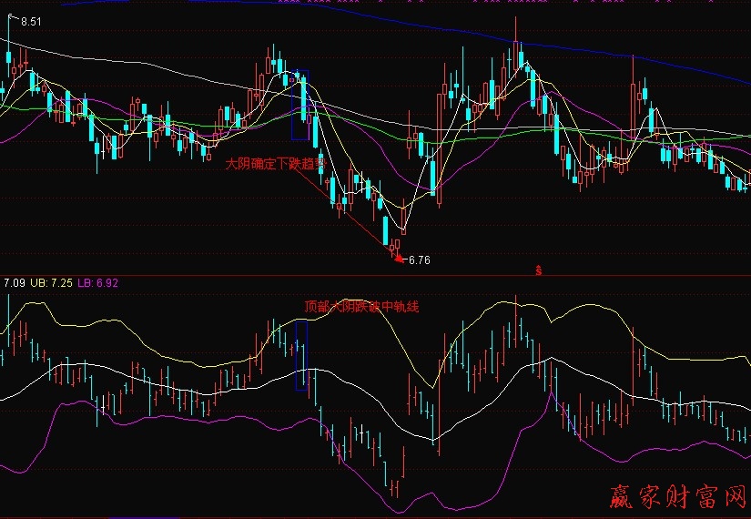751x519 pixels.
Task: Click the 7.09 mid-band value label
Action: tap(13, 283)
